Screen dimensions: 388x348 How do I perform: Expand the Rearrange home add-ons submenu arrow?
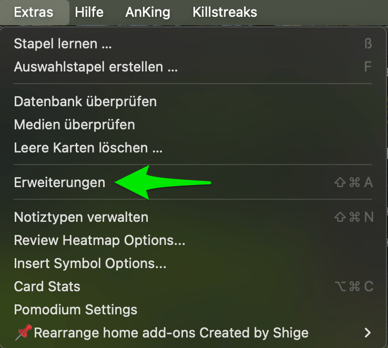[367, 333]
